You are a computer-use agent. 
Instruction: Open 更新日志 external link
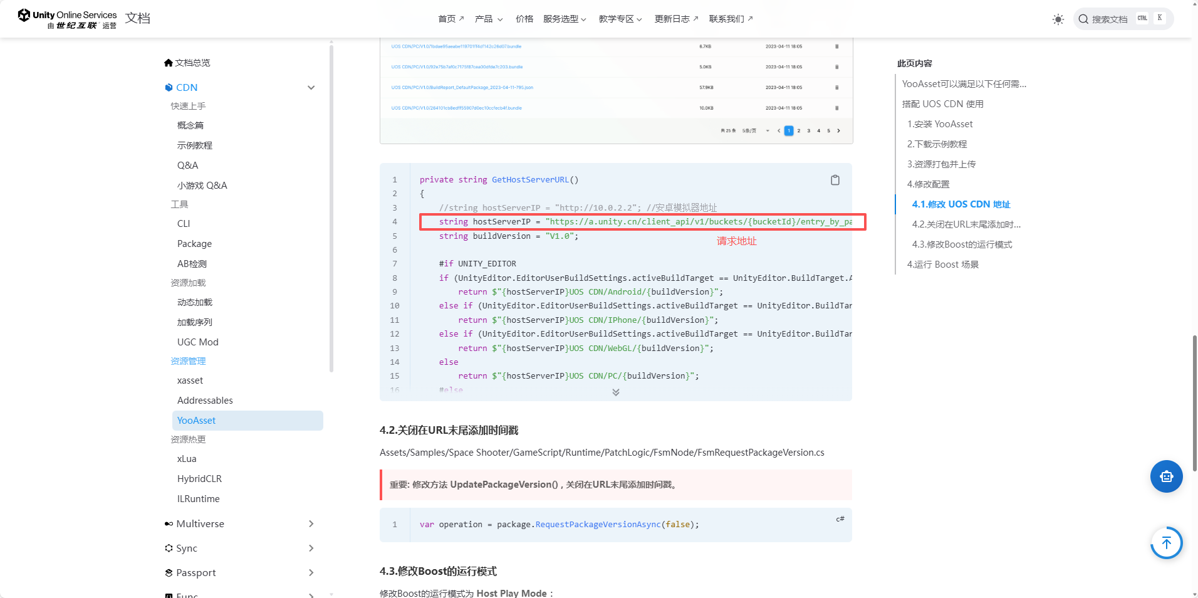pos(676,19)
